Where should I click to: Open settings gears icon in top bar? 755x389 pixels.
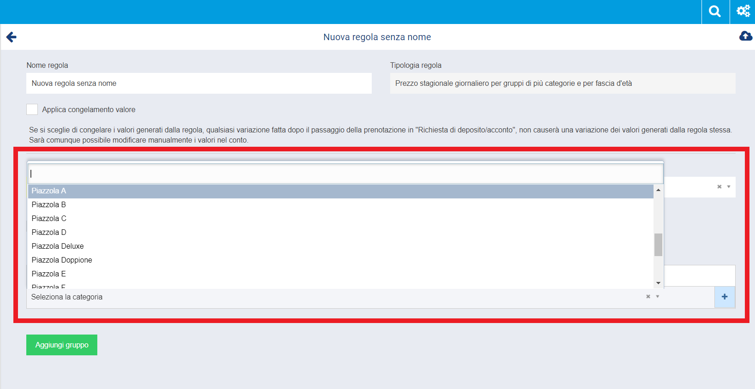743,12
